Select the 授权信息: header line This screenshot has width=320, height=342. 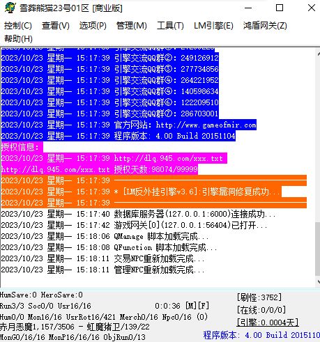tap(22, 147)
